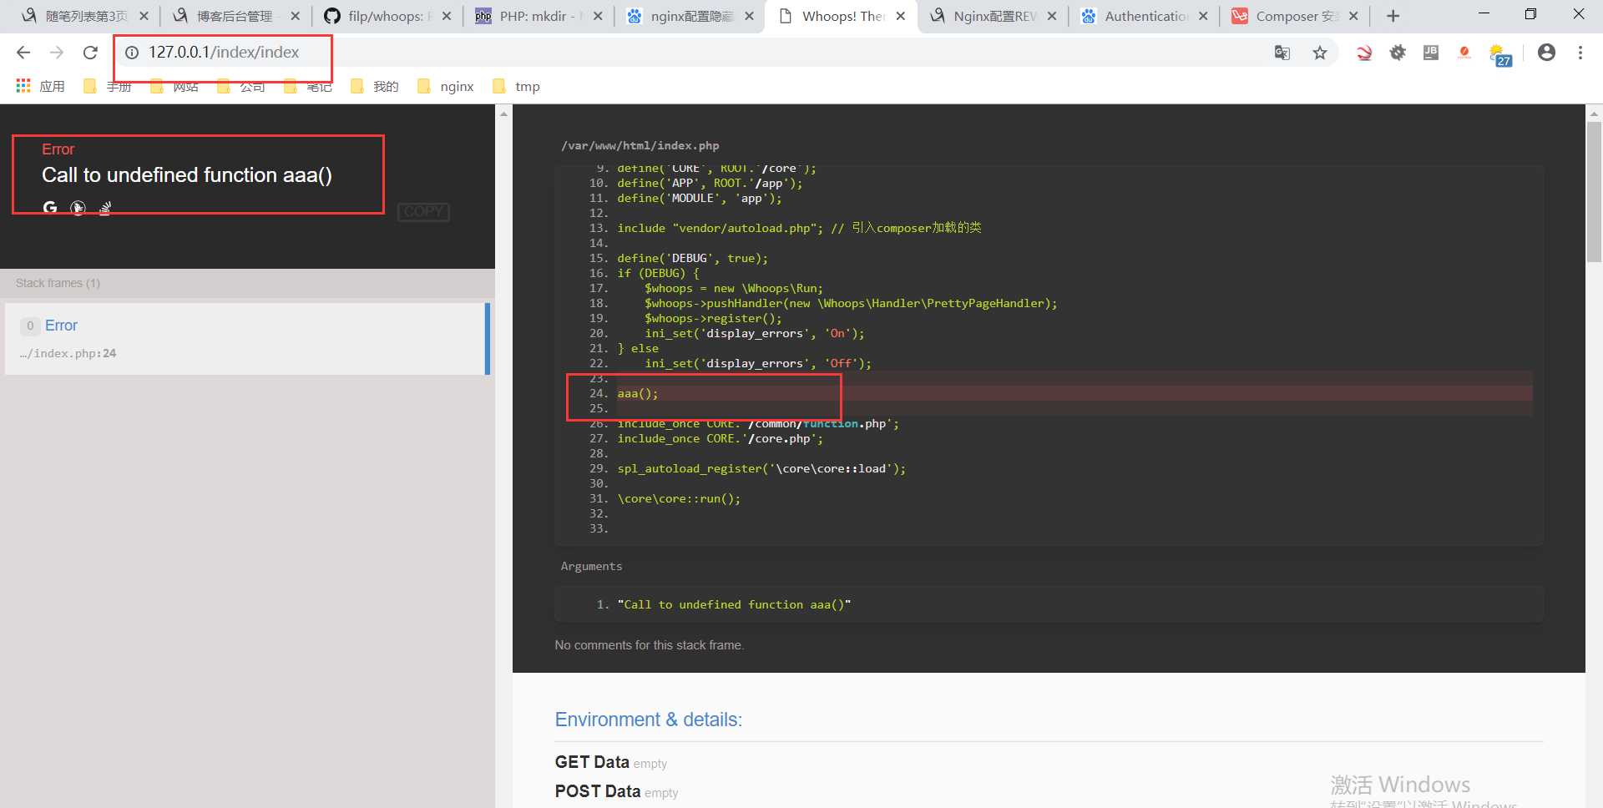Bookmark this page with star icon
The image size is (1603, 808).
tap(1320, 53)
